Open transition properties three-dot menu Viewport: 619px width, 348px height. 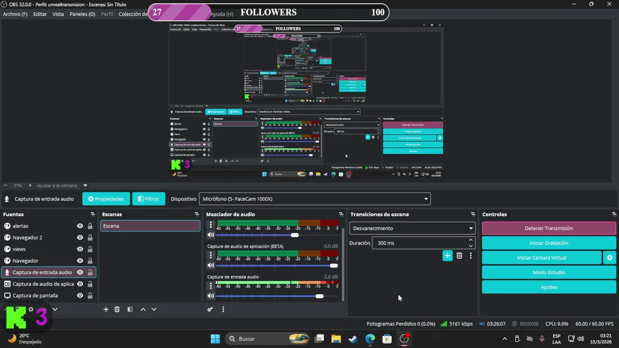coord(471,256)
